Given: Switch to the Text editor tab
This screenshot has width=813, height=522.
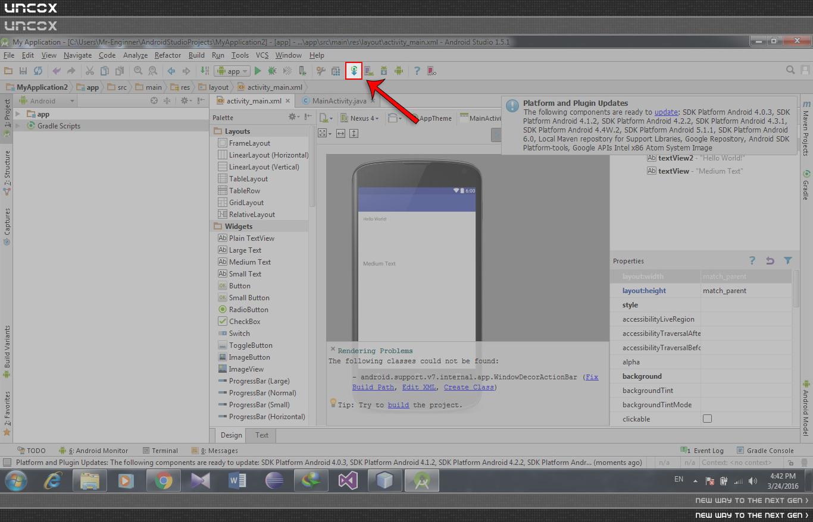Looking at the screenshot, I should (262, 435).
